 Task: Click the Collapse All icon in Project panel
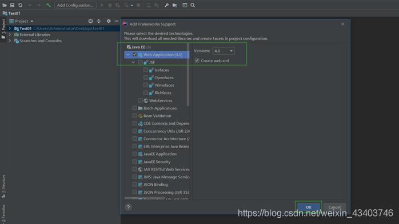pyautogui.click(x=99, y=21)
